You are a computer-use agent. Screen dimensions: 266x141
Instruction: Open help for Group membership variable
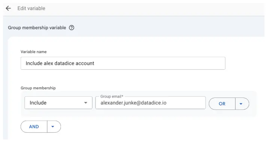tap(72, 28)
